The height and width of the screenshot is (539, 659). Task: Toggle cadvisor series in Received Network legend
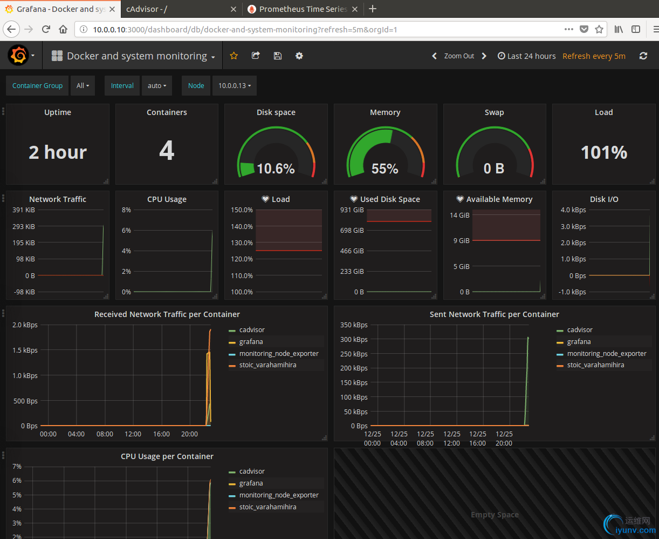pyautogui.click(x=252, y=329)
